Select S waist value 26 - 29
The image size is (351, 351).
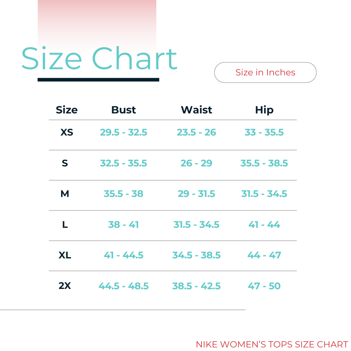coord(196,163)
